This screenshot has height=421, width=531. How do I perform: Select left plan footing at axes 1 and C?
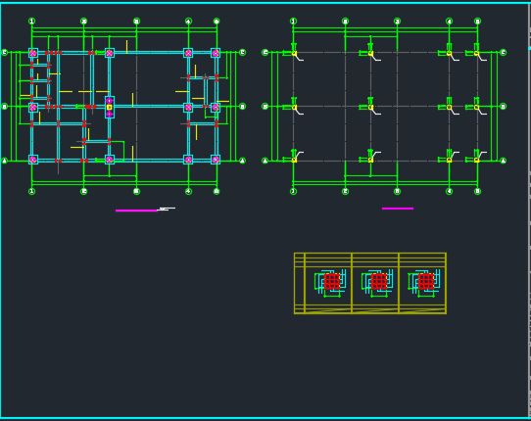point(33,53)
